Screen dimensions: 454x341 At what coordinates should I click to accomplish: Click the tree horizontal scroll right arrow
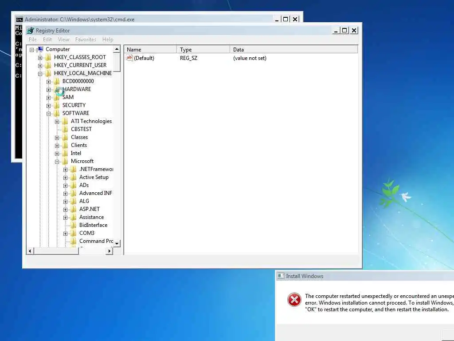109,251
